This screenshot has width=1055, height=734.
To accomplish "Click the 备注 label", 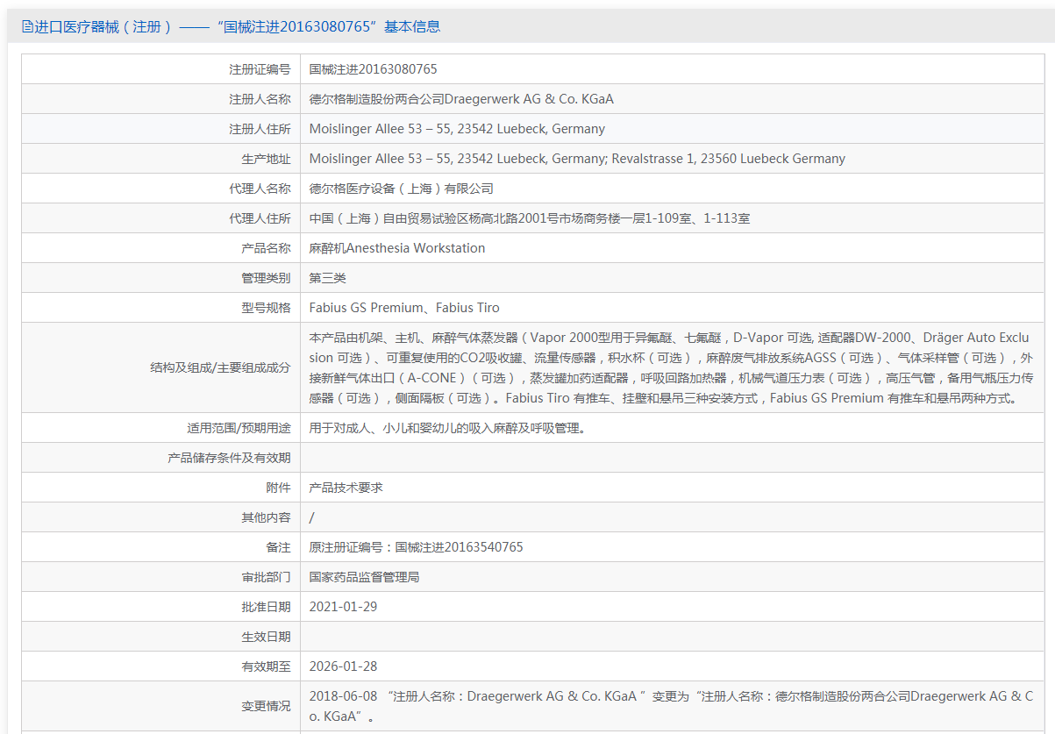I will coord(278,547).
